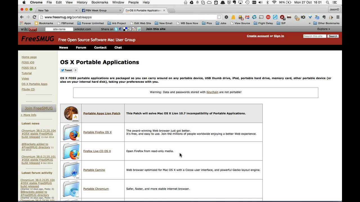Open the Arb Project bookmarks folder
This screenshot has width=360, height=202.
click(117, 23)
